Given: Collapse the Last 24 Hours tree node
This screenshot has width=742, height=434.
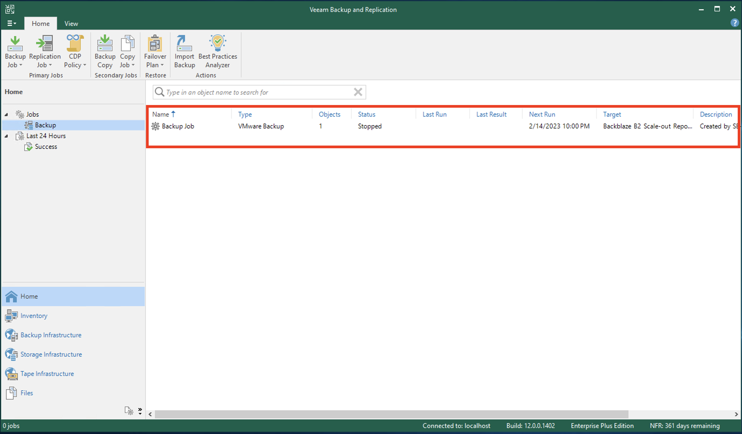Looking at the screenshot, I should click(x=6, y=136).
